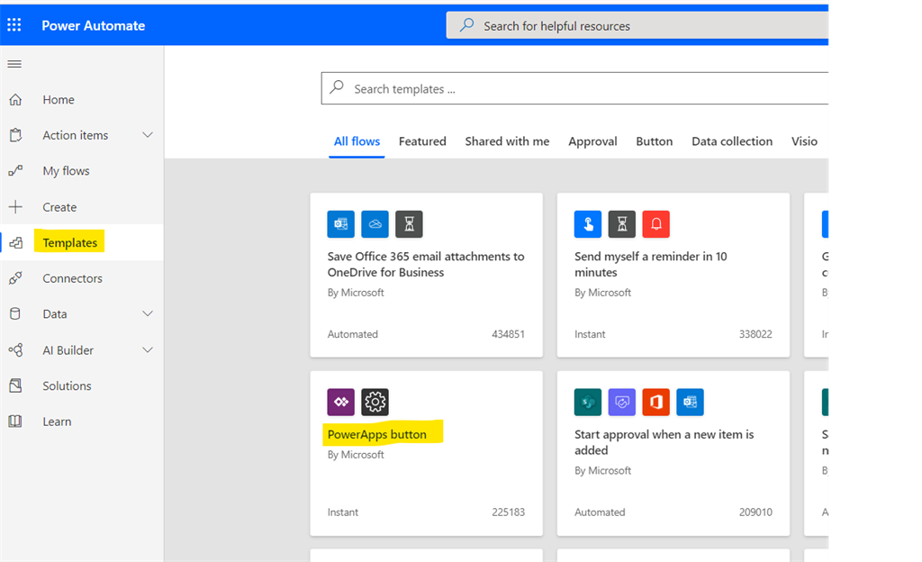This screenshot has height=562, width=922.
Task: Focus the Search templates field
Action: (x=574, y=88)
